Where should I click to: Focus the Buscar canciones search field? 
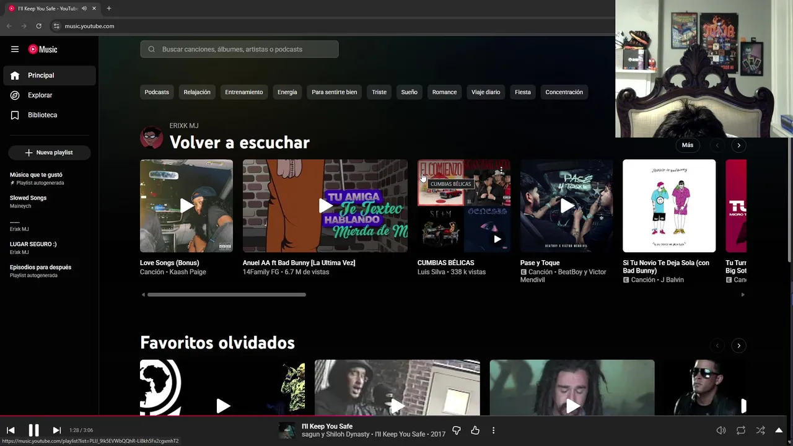(239, 49)
